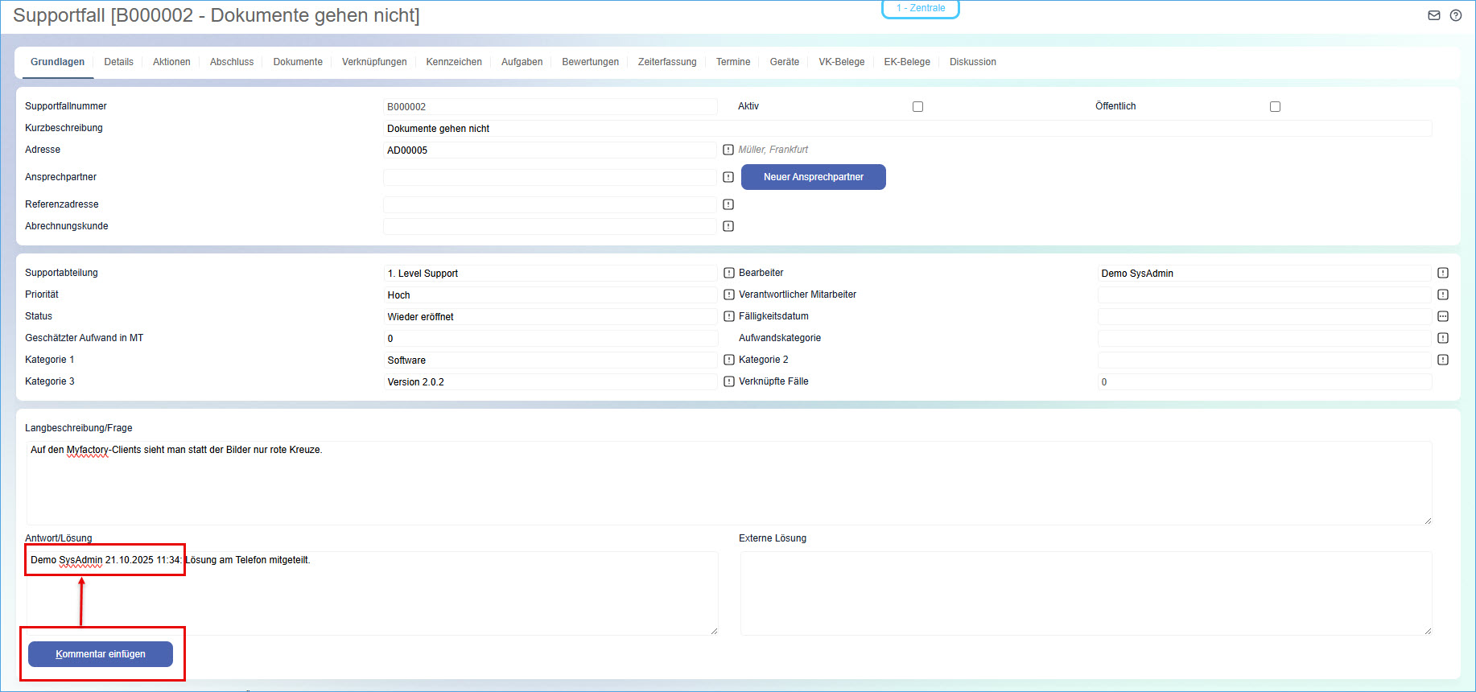The height and width of the screenshot is (692, 1476).
Task: Open the lookup icon for Bearbeiter field
Action: pos(1443,273)
